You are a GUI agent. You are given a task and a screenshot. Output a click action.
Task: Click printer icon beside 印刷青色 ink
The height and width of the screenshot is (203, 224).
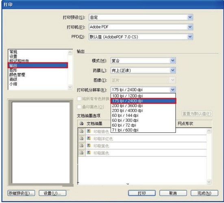click(82, 131)
